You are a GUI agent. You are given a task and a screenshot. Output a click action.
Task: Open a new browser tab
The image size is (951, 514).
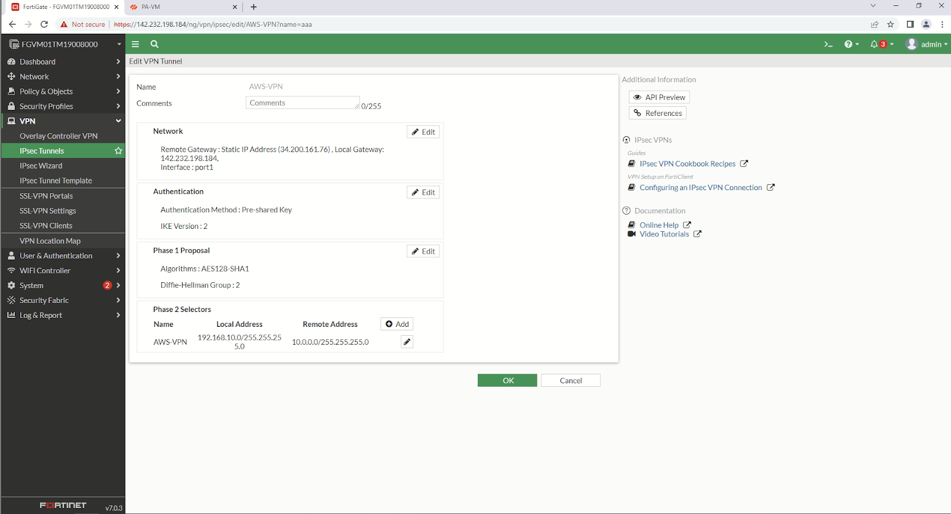pos(254,7)
